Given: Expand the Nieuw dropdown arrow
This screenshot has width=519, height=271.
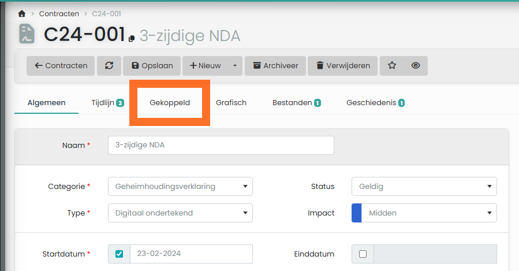Looking at the screenshot, I should [x=234, y=66].
